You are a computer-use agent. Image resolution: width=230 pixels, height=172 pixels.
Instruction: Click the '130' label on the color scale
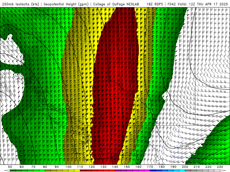(x=103, y=167)
